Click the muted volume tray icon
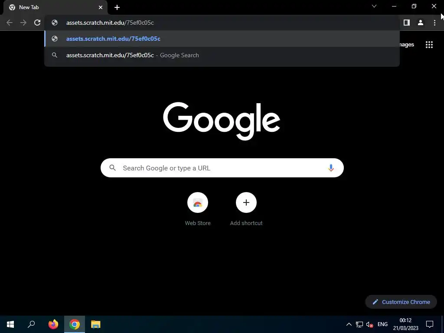 point(369,324)
